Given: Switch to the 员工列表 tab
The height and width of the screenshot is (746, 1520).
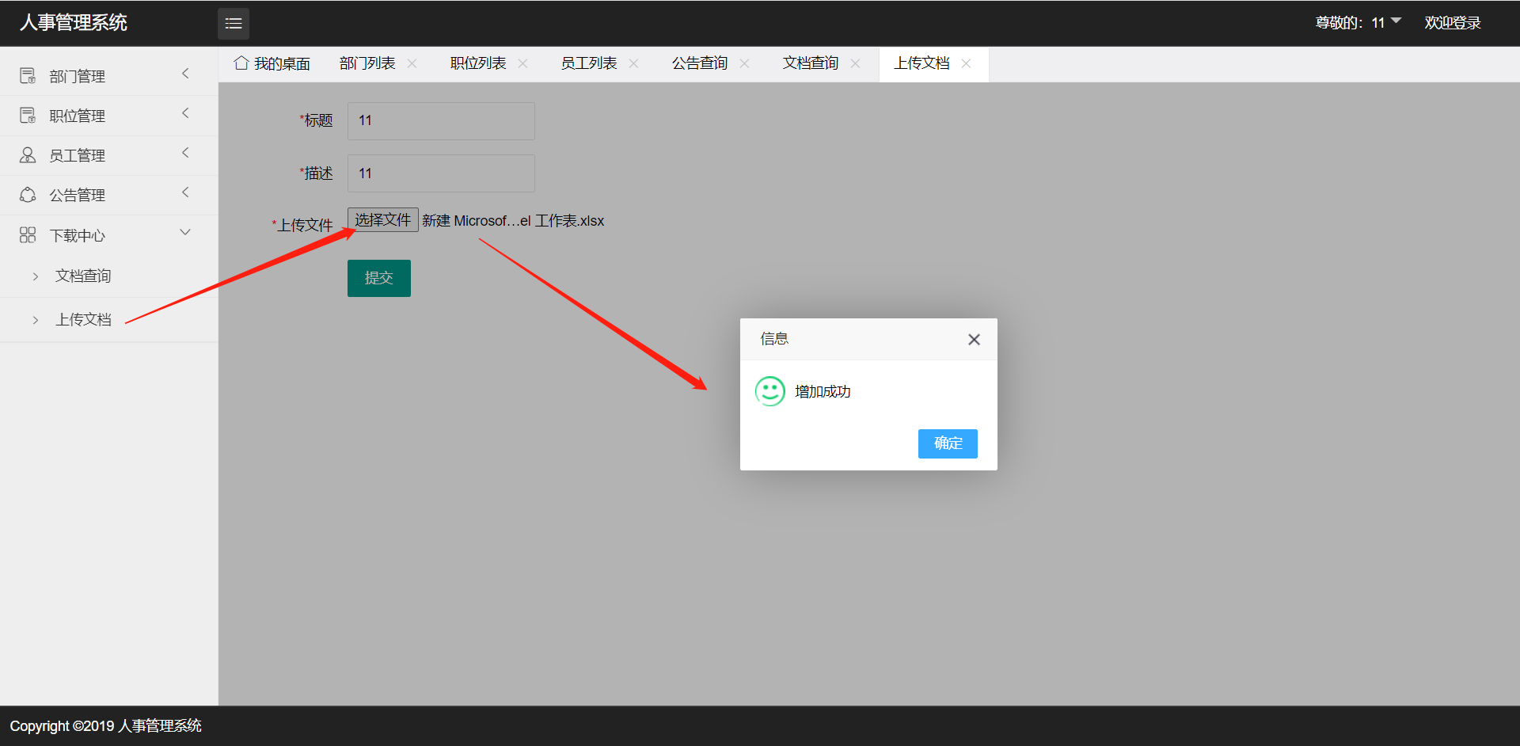Looking at the screenshot, I should click(x=588, y=63).
